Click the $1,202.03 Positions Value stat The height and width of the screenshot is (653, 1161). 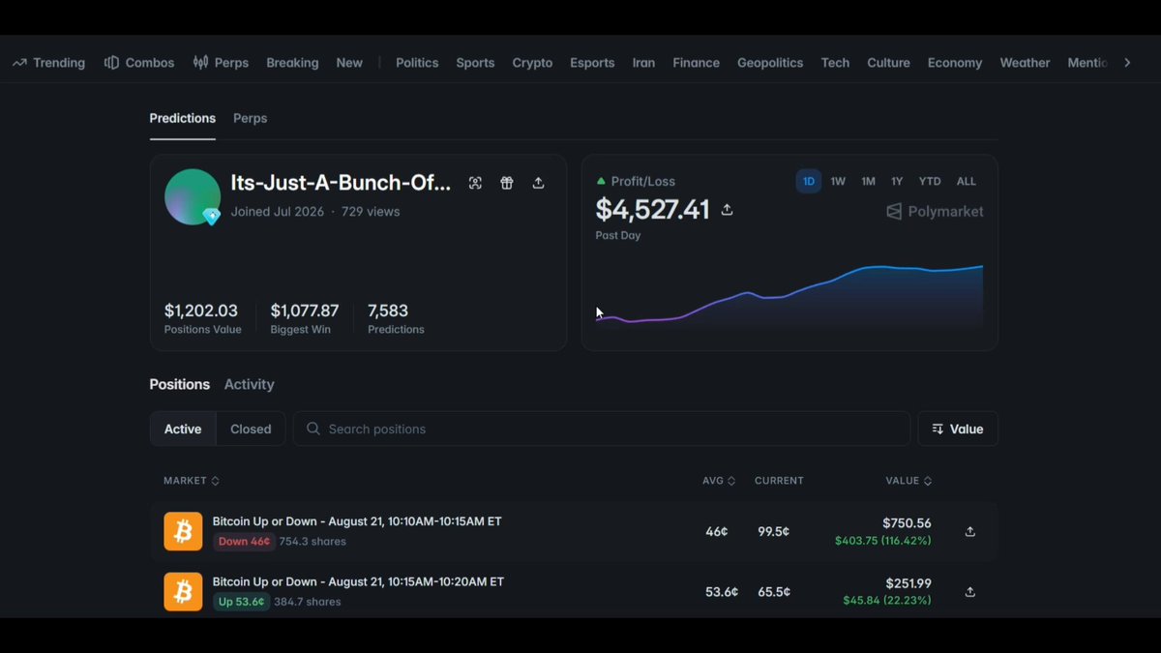point(203,318)
